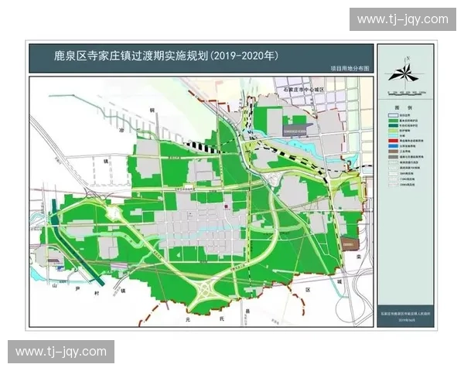Click the small purple marker in town center
The image size is (464, 371).
(x=226, y=206)
